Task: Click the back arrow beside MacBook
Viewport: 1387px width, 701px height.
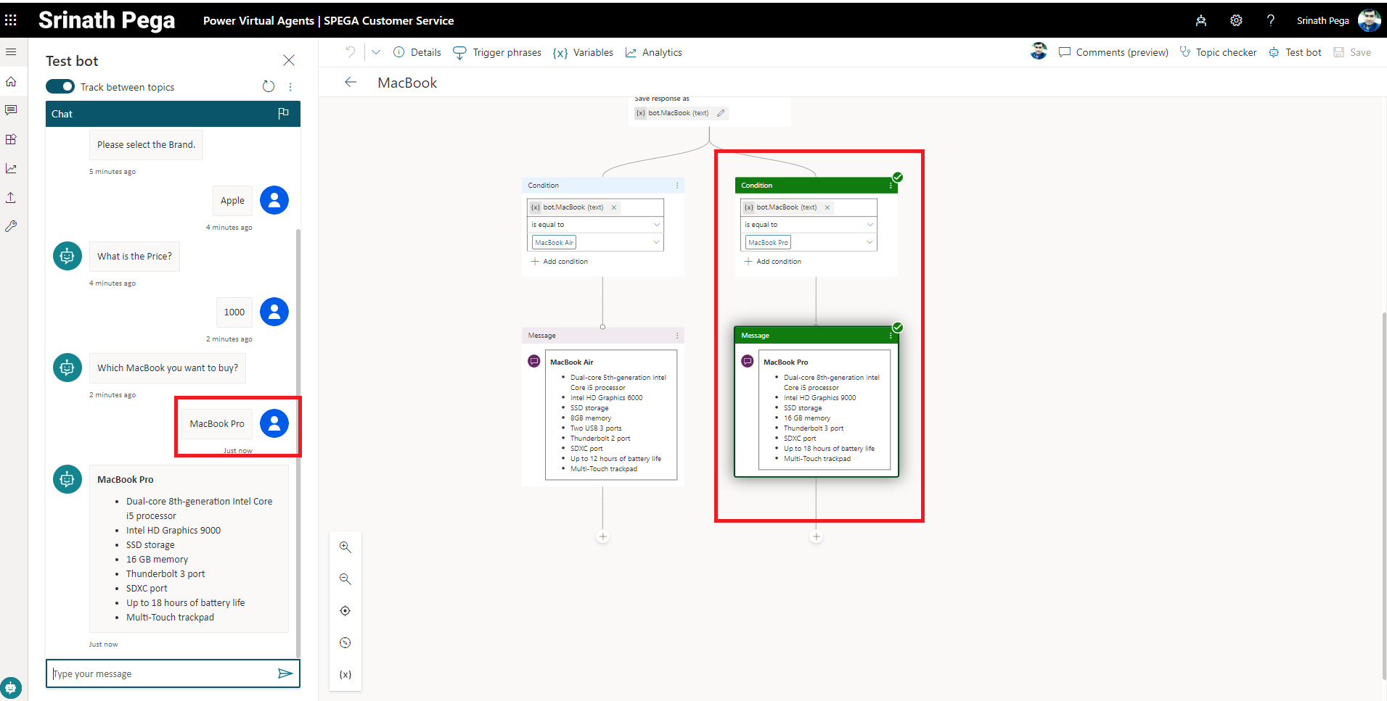Action: pos(351,83)
